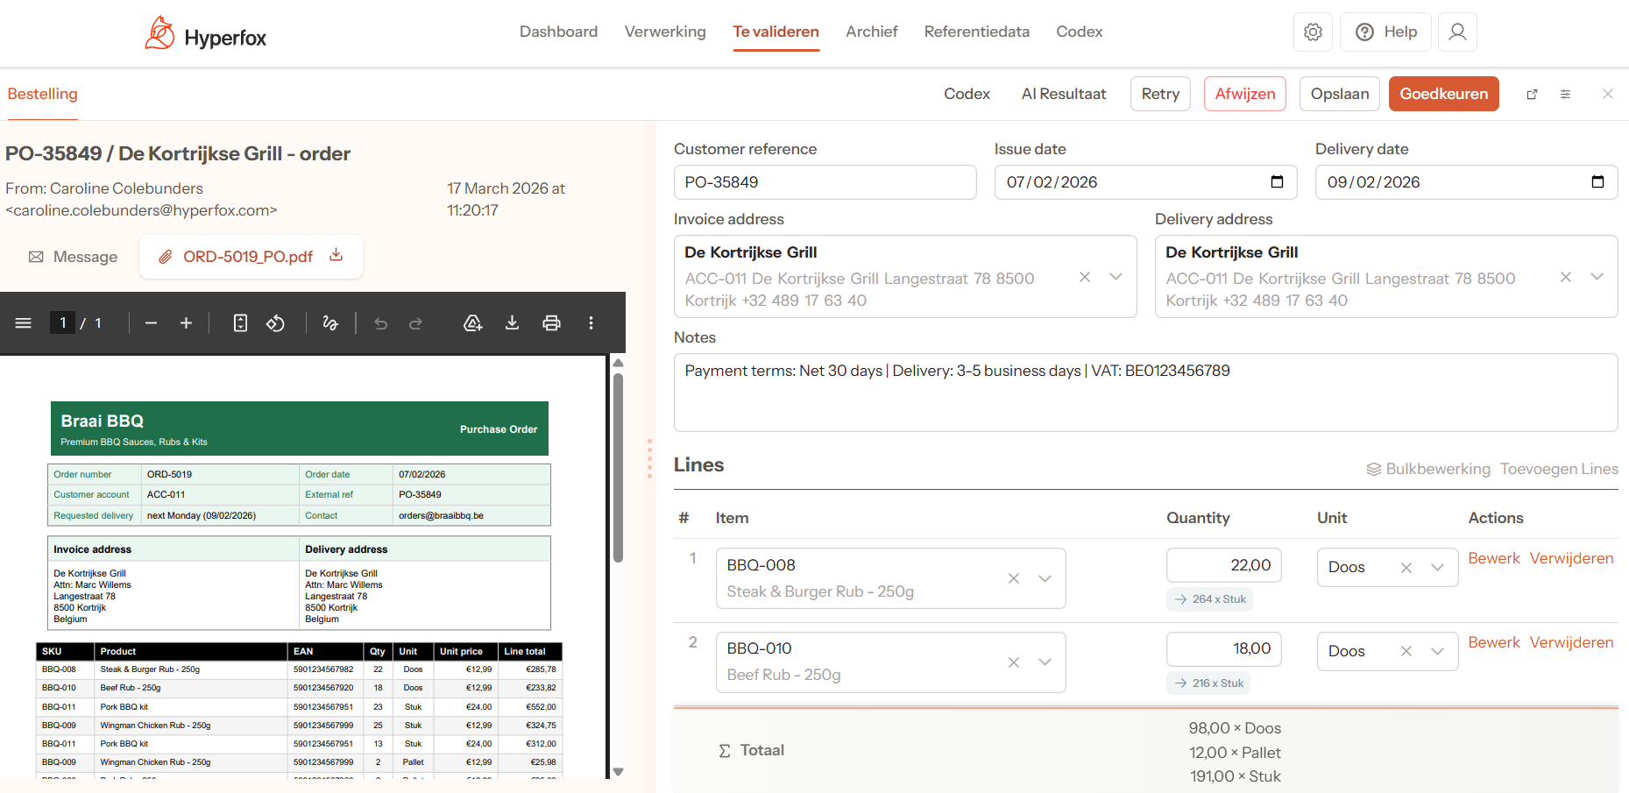Image resolution: width=1629 pixels, height=793 pixels.
Task: Expand the Invoice address dropdown
Action: click(x=1116, y=277)
